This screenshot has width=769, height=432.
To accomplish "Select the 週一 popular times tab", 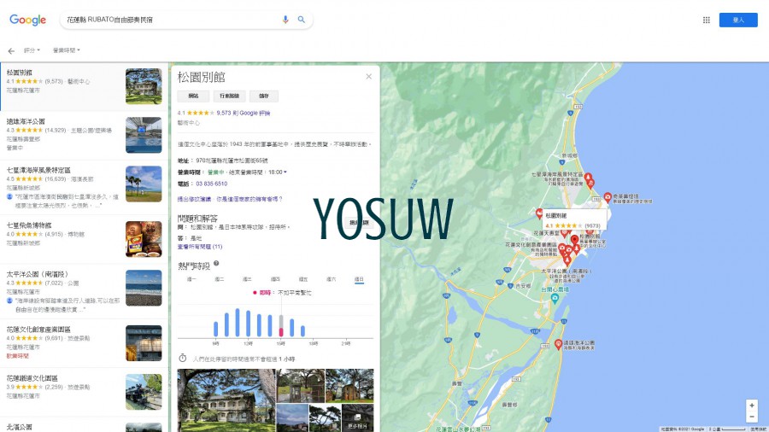I will click(191, 279).
